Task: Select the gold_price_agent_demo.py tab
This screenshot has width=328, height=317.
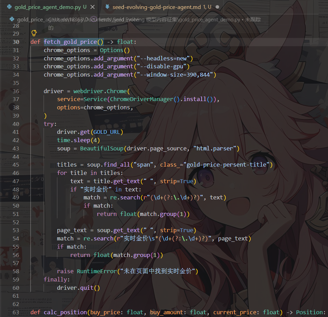Action: [48, 7]
